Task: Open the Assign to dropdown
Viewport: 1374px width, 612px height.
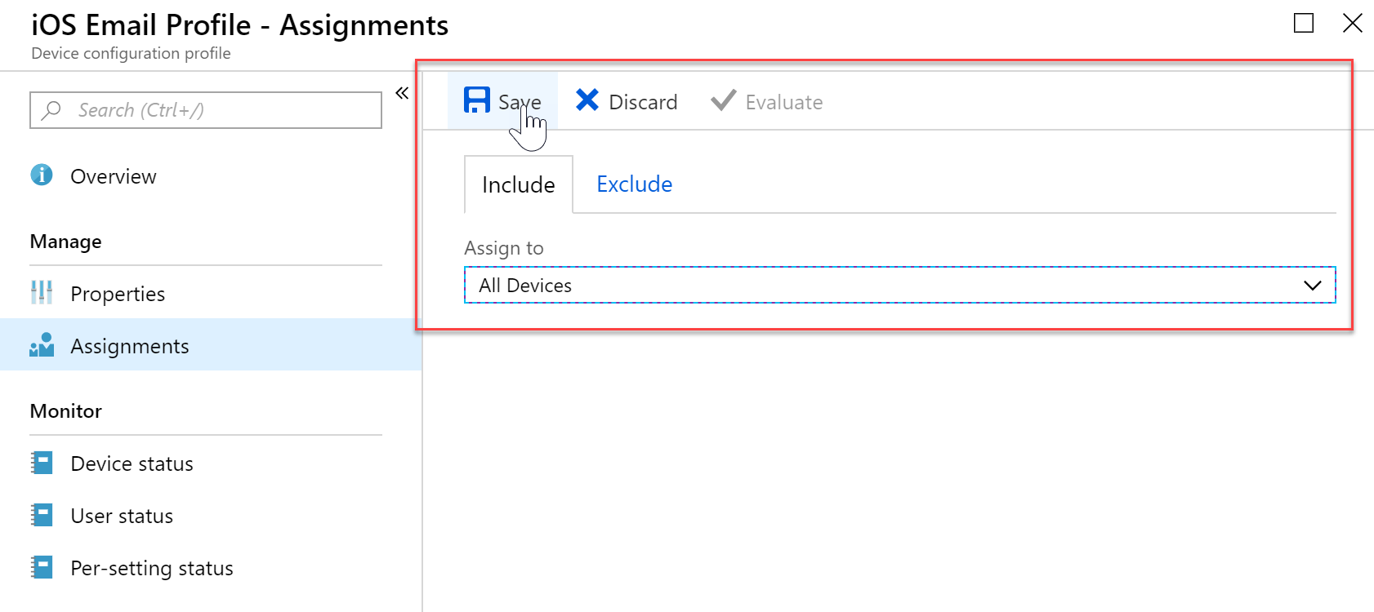Action: coord(899,285)
